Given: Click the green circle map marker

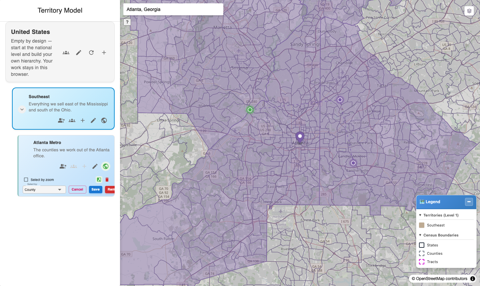Looking at the screenshot, I should click(250, 110).
